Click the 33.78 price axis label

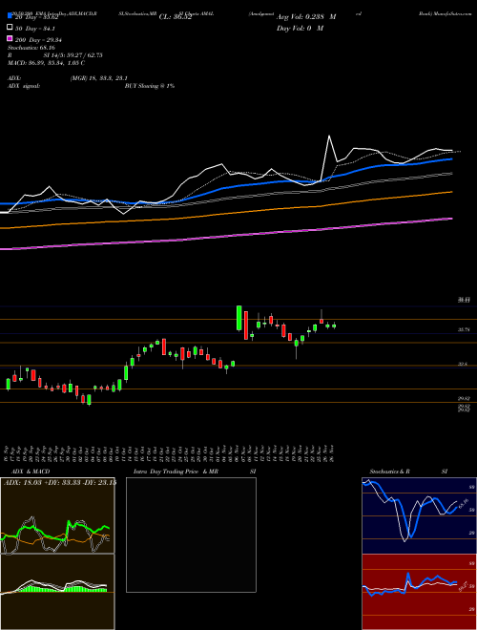tap(465, 329)
